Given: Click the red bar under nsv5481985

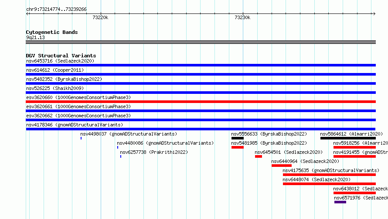Looking at the screenshot, I should point(238,147).
